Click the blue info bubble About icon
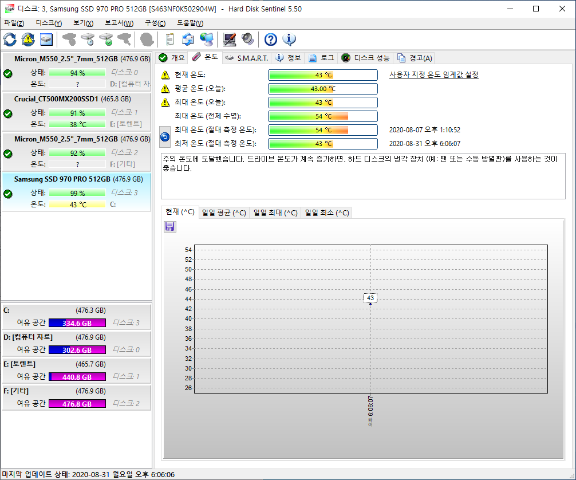This screenshot has width=576, height=480. click(x=289, y=40)
